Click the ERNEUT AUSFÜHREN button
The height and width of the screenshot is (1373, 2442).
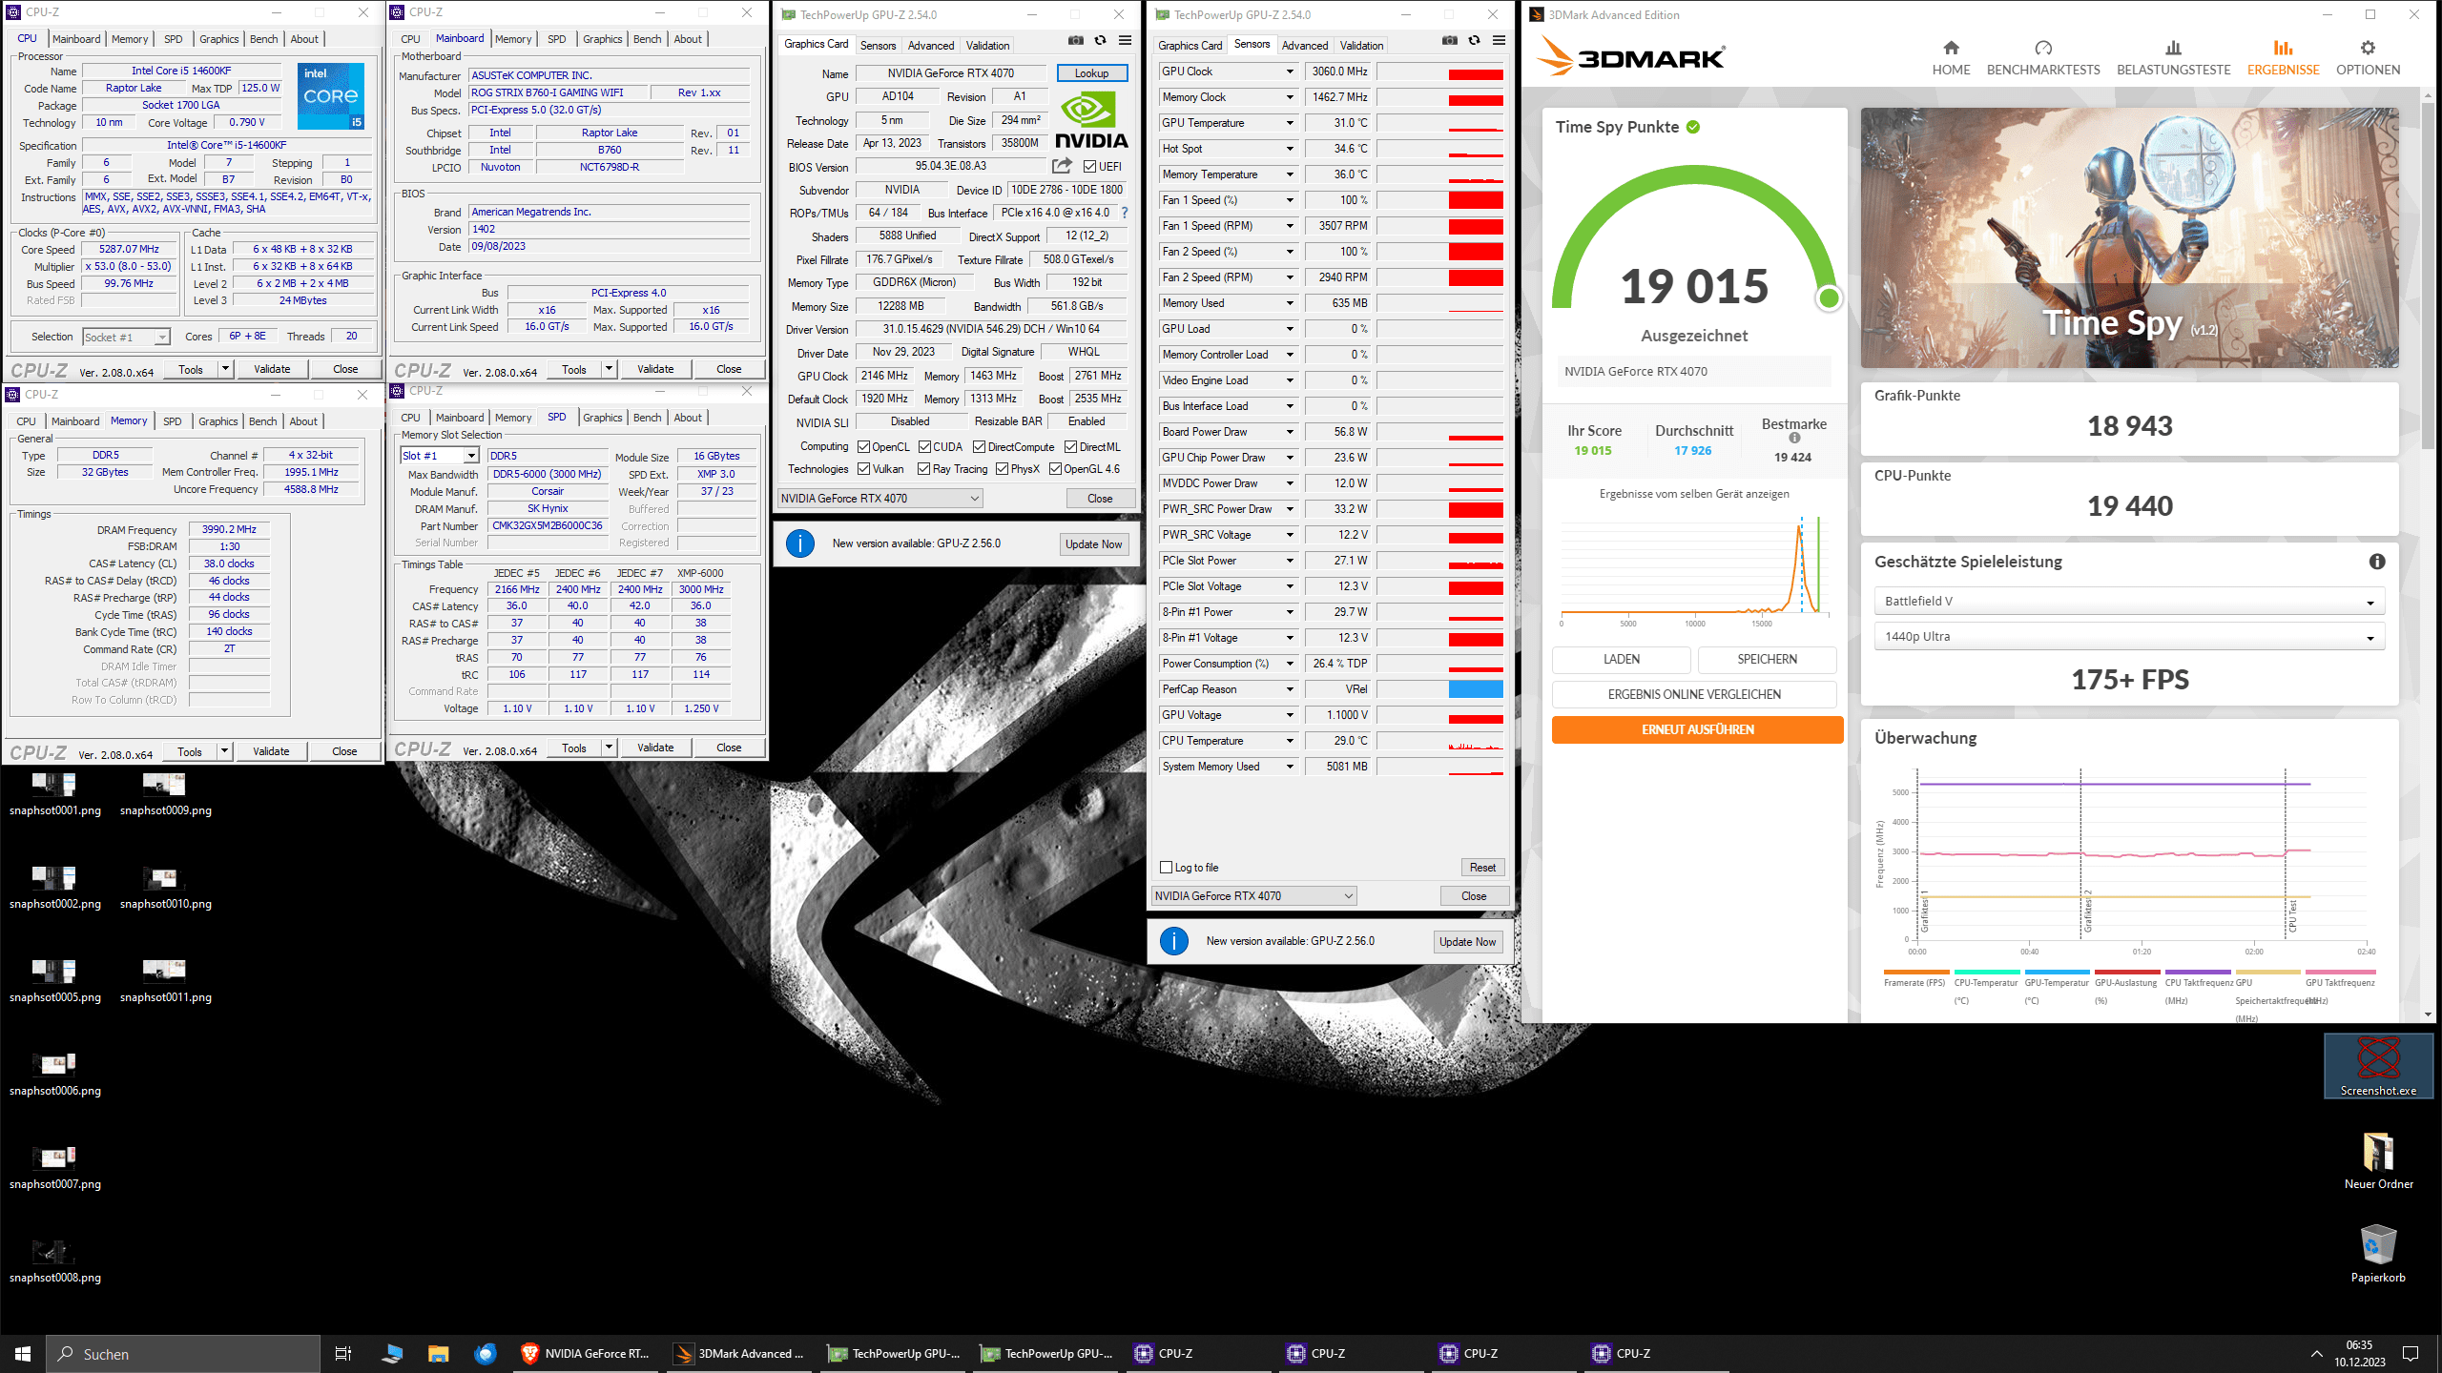click(x=1696, y=729)
